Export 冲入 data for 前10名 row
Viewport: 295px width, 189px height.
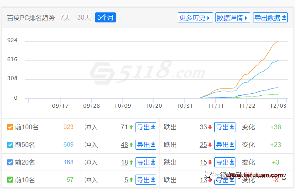click(x=146, y=180)
